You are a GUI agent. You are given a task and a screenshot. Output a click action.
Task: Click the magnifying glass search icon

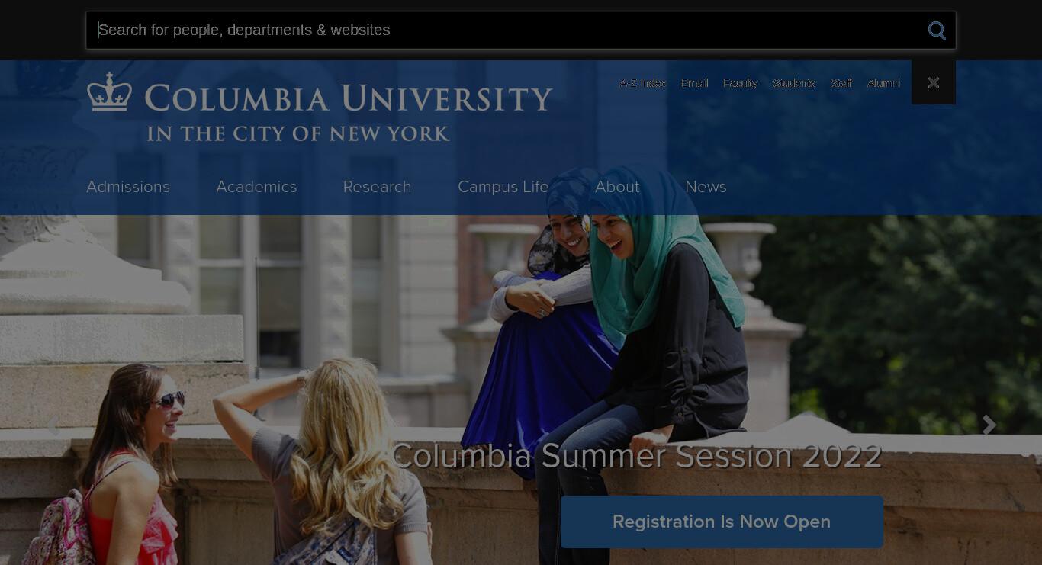click(937, 30)
